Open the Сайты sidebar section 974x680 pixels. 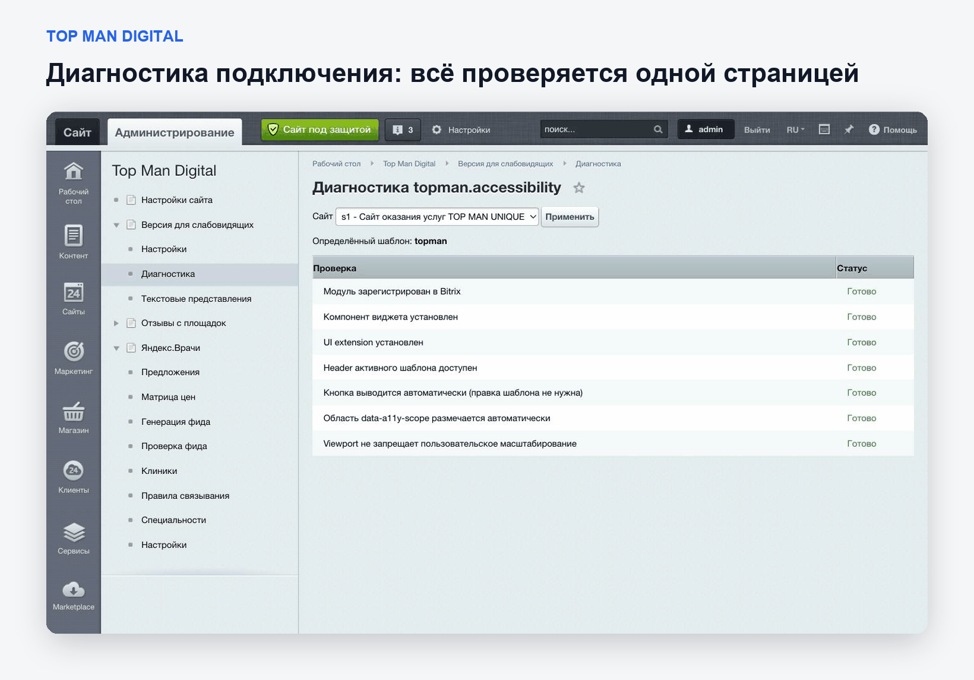(73, 298)
